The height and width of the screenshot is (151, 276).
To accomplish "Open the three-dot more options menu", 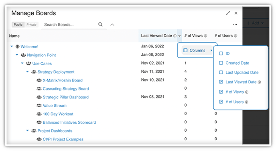I will 235,24.
